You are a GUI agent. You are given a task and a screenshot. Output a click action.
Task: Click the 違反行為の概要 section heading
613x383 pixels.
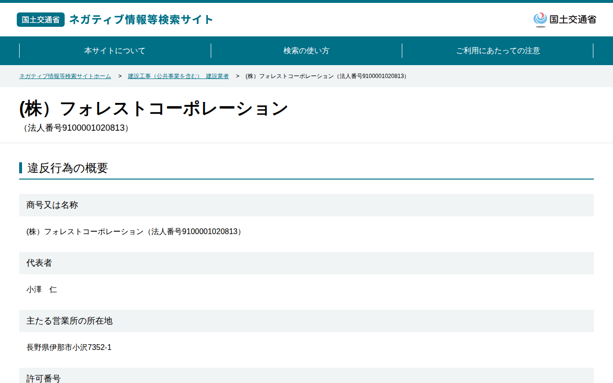click(68, 168)
